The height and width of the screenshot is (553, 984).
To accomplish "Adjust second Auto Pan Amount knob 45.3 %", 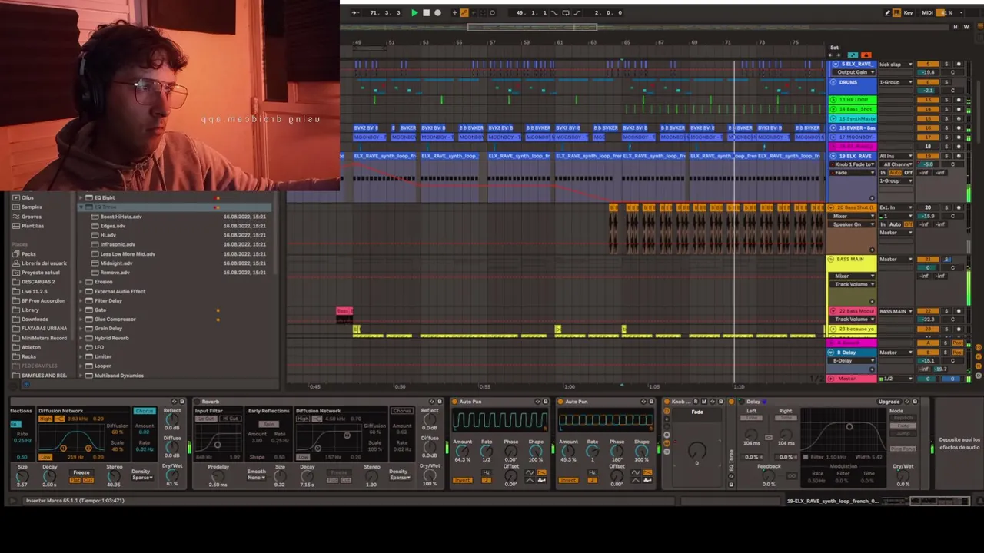I will tap(568, 452).
